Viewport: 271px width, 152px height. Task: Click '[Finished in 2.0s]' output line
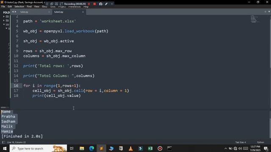click(22, 136)
